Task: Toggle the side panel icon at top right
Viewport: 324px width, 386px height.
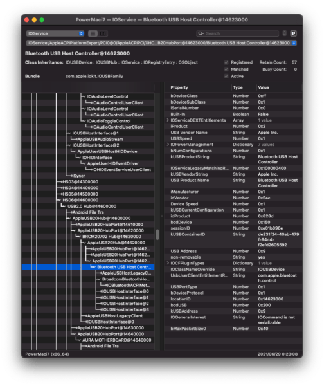Action: (293, 33)
